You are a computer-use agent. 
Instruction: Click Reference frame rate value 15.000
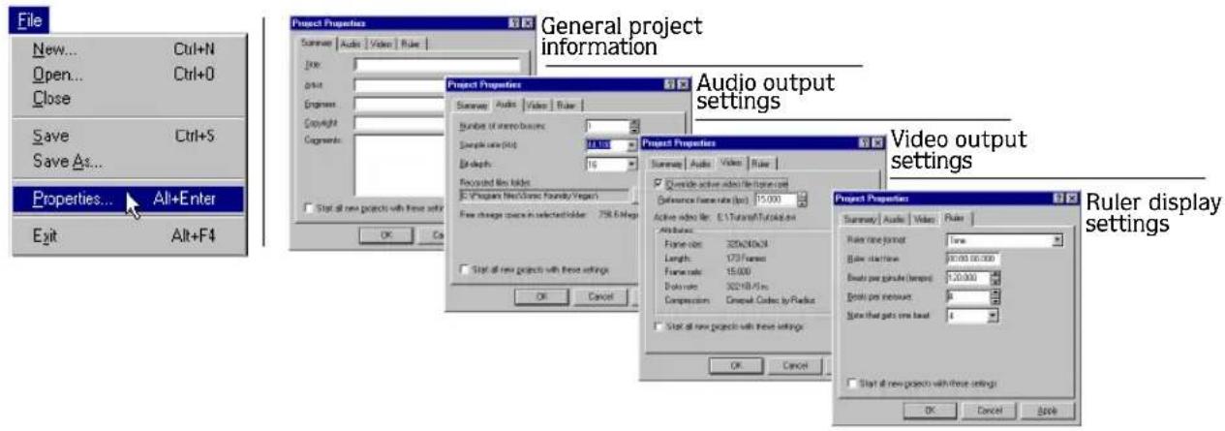774,200
